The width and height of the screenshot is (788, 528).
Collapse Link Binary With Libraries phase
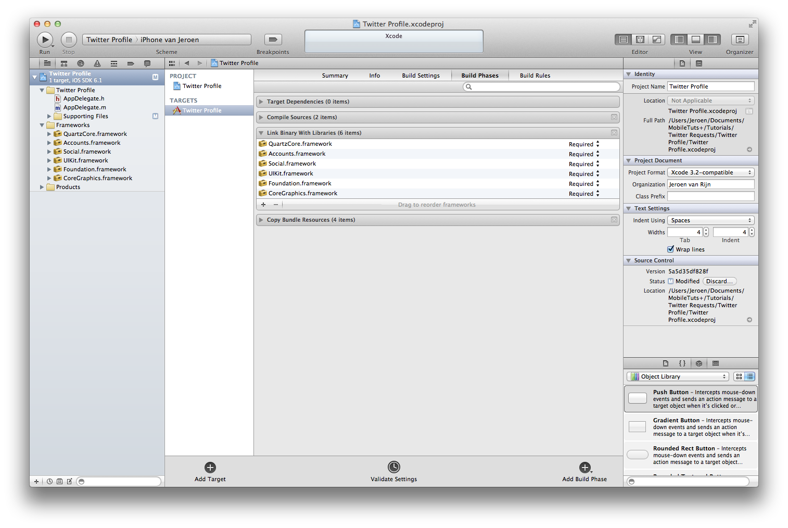coord(261,133)
